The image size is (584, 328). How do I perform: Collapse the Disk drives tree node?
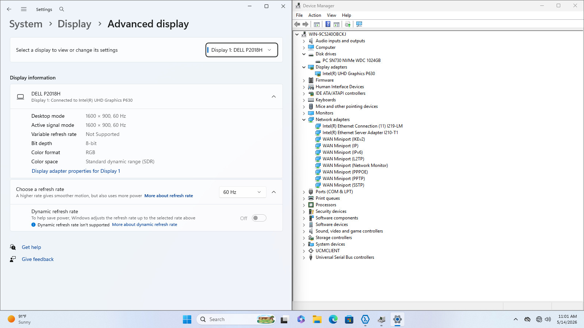point(304,54)
